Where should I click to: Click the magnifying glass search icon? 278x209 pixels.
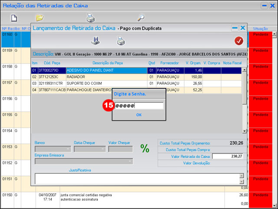click(x=141, y=18)
